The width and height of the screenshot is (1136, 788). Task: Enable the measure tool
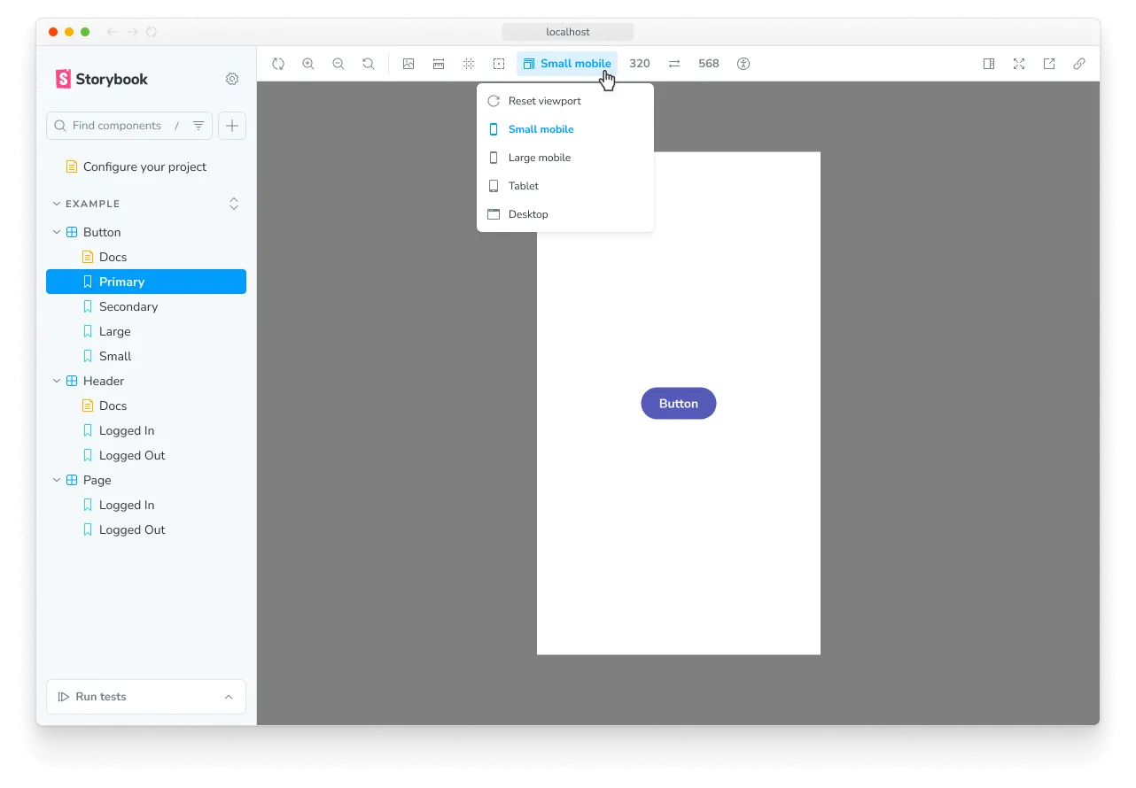click(439, 63)
